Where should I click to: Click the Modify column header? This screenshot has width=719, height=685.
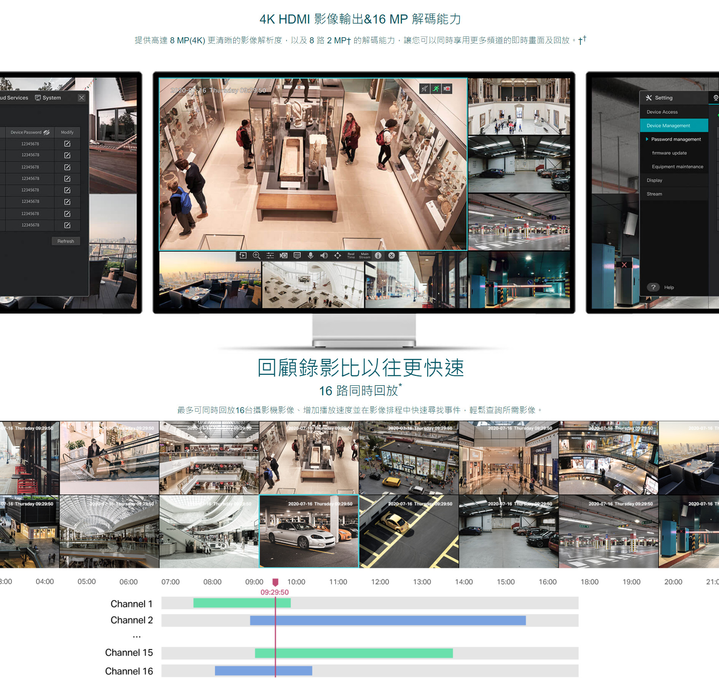pos(67,132)
